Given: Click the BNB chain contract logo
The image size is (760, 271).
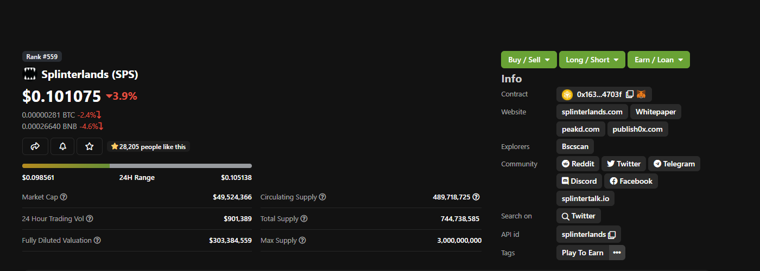Looking at the screenshot, I should pyautogui.click(x=567, y=94).
